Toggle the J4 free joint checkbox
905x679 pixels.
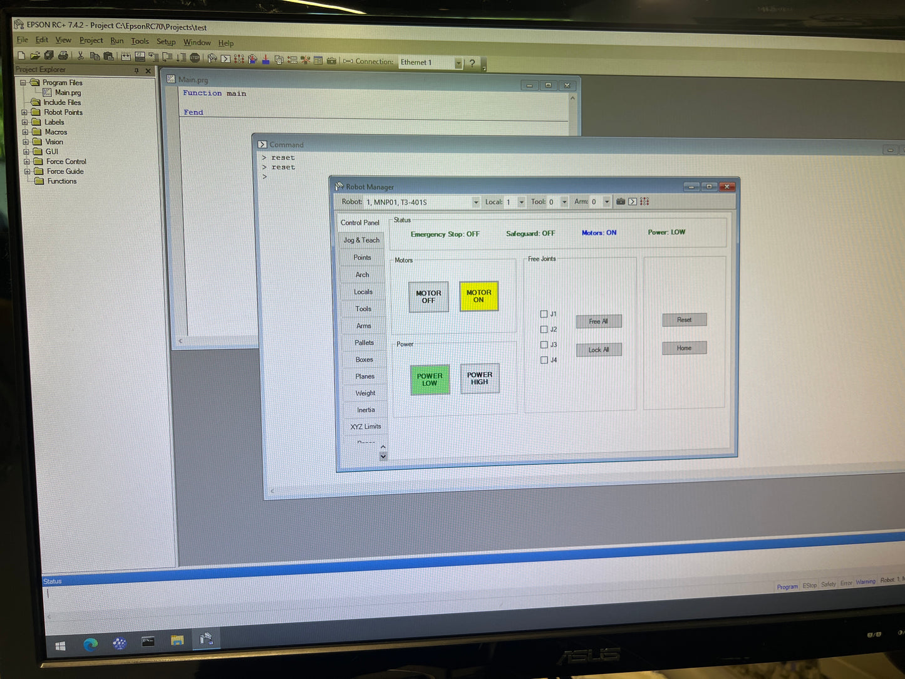(544, 360)
